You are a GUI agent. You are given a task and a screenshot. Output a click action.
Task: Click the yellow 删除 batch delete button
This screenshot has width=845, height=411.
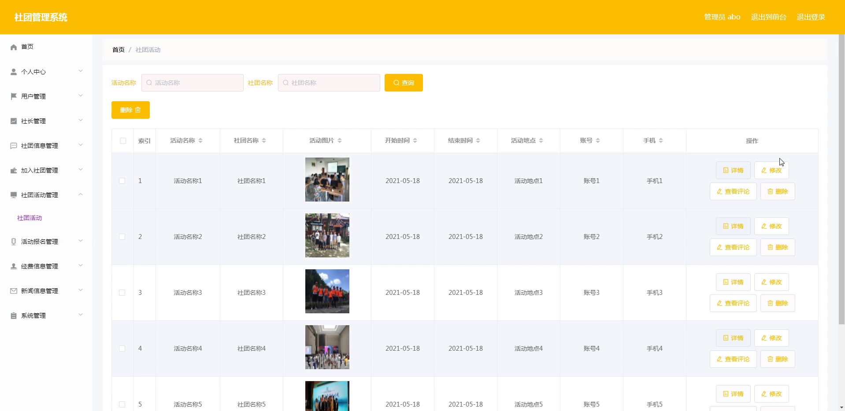[130, 110]
